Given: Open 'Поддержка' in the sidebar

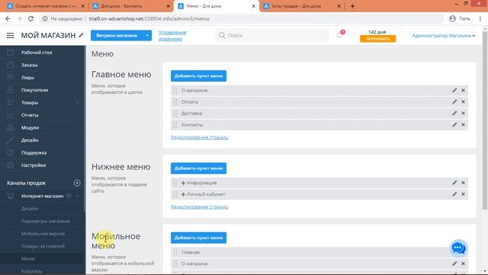Looking at the screenshot, I should 34,153.
